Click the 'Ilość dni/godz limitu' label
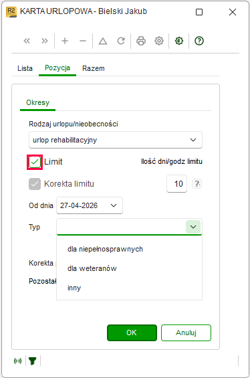The width and height of the screenshot is (250, 378). pos(172,161)
